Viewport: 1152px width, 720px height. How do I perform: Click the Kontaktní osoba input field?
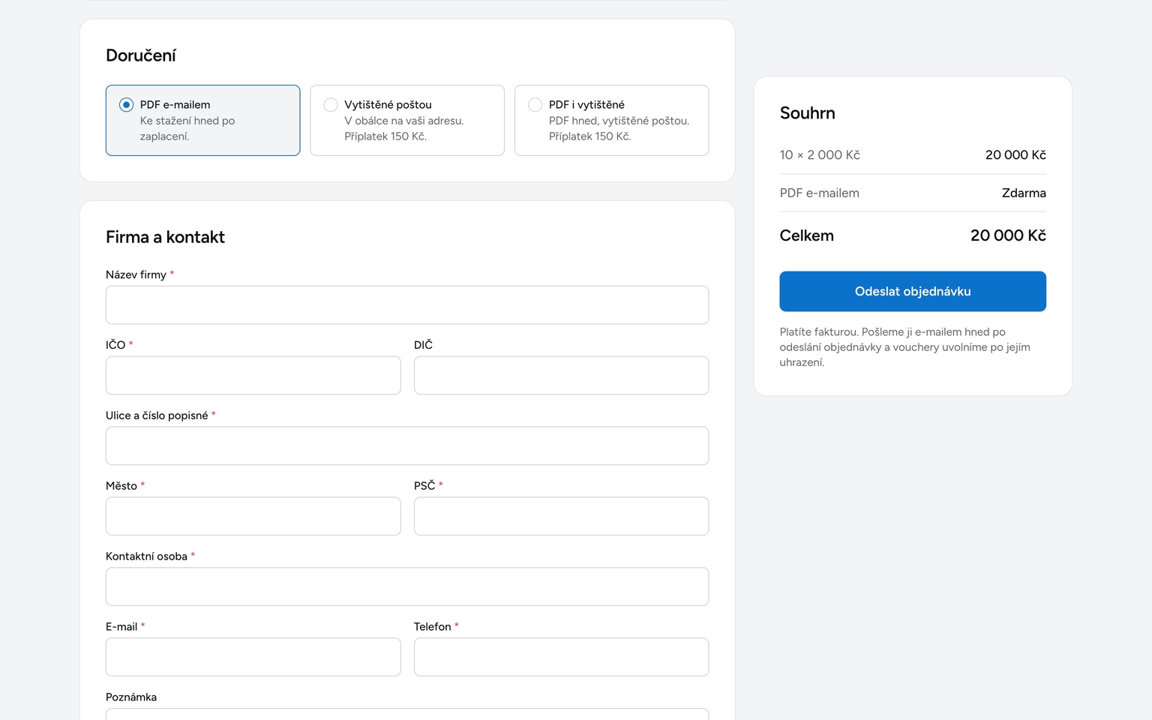407,586
